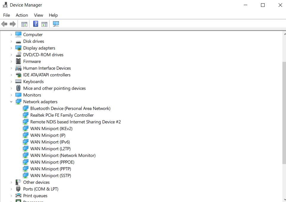Expand the Disk drives node
Viewport: 286px width, 202px height.
tap(11, 41)
